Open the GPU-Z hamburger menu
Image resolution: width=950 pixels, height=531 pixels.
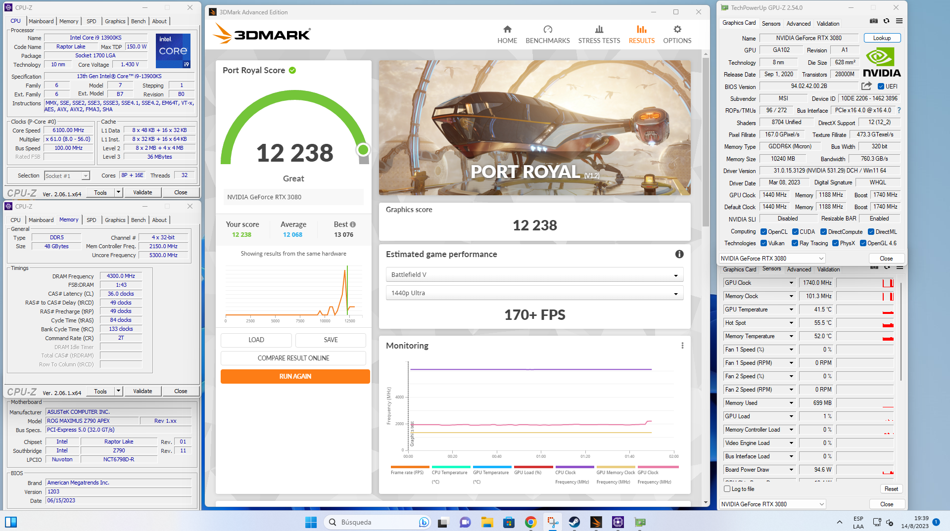tap(900, 21)
